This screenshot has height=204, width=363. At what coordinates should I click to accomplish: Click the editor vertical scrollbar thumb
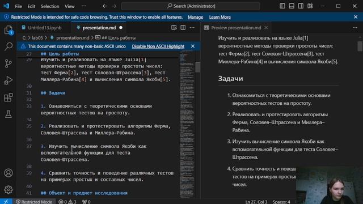[x=197, y=67]
